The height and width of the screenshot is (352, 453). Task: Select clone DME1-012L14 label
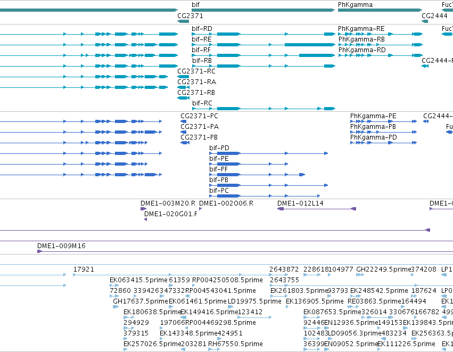[300, 203]
